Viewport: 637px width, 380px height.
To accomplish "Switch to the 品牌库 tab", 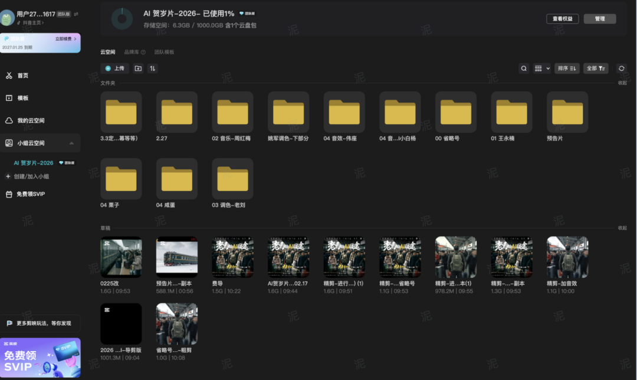I will (x=134, y=52).
